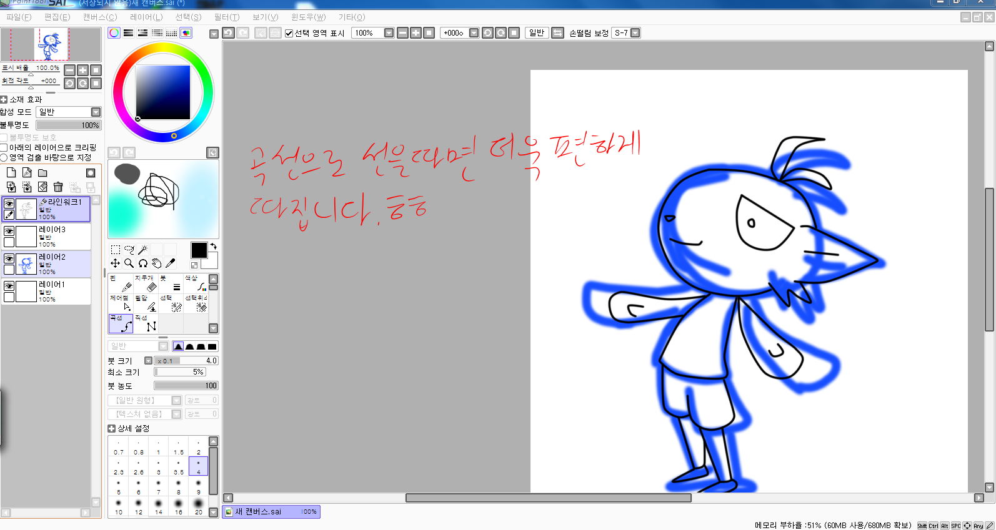Open the 캔버스(C) menu

point(99,17)
